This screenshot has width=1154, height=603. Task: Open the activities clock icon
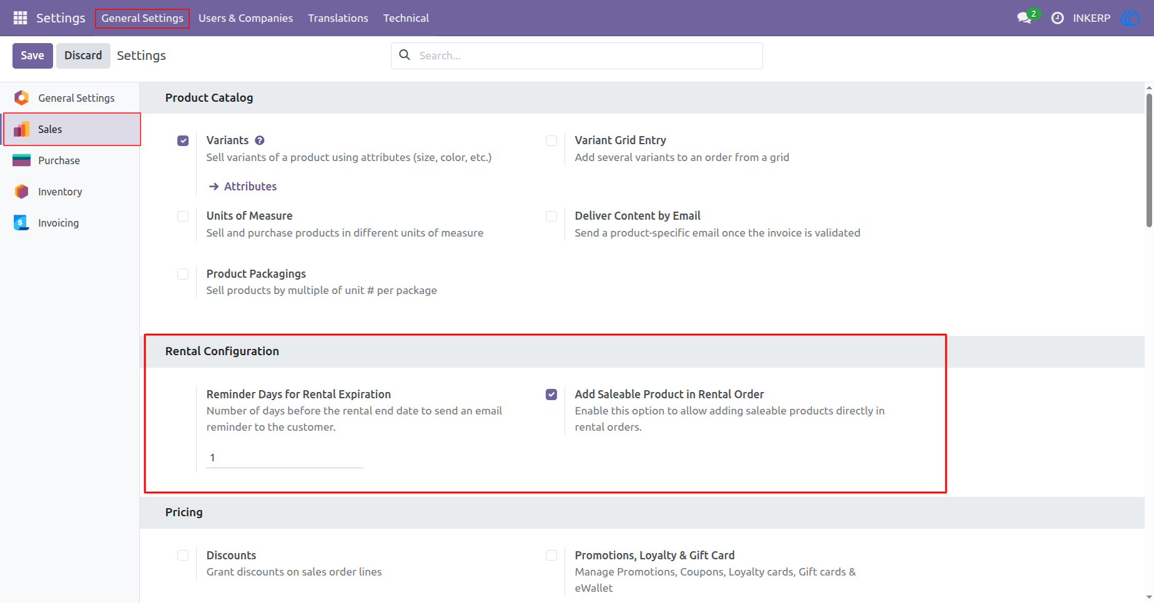click(1057, 18)
